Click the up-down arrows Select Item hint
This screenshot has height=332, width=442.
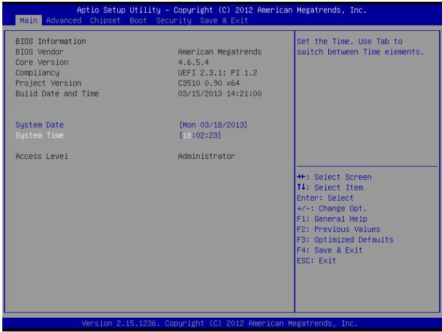click(330, 187)
